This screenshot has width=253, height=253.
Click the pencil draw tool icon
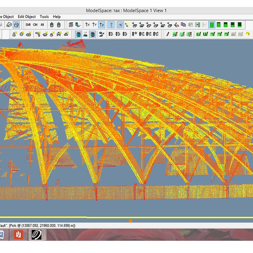(168, 34)
